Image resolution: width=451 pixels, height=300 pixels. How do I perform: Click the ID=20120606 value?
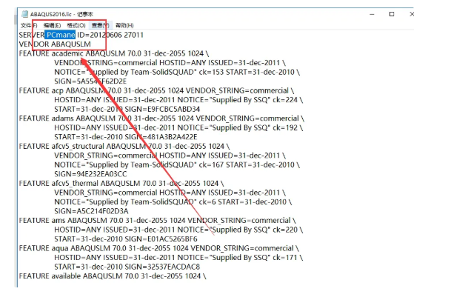click(x=99, y=35)
